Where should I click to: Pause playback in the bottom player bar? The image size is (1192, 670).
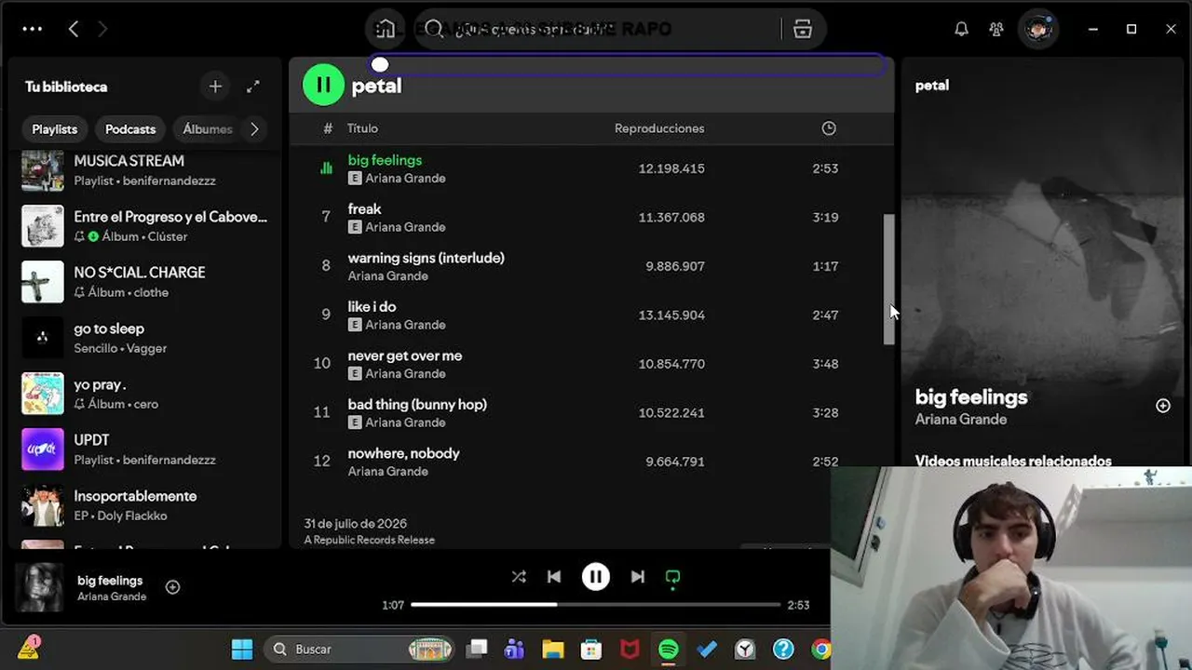[x=596, y=577]
